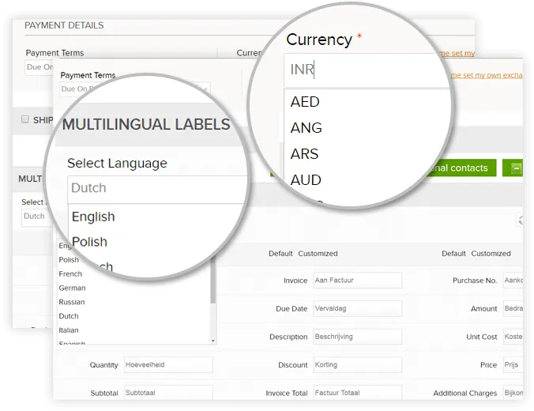The image size is (534, 411).
Task: Select German in small language list
Action: (x=72, y=288)
